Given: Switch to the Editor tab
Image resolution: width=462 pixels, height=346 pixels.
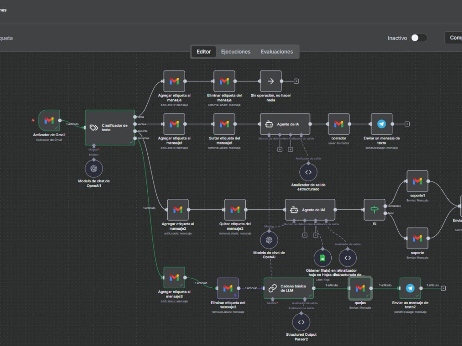Looking at the screenshot, I should pos(204,52).
